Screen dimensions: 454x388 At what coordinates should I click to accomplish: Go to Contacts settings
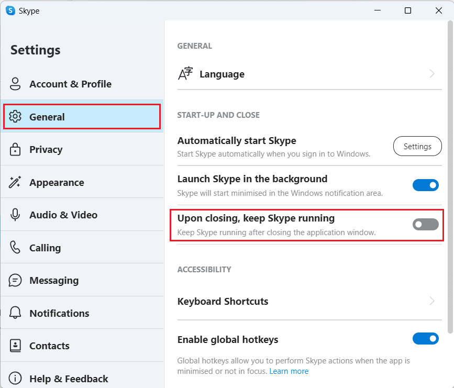tap(82, 346)
